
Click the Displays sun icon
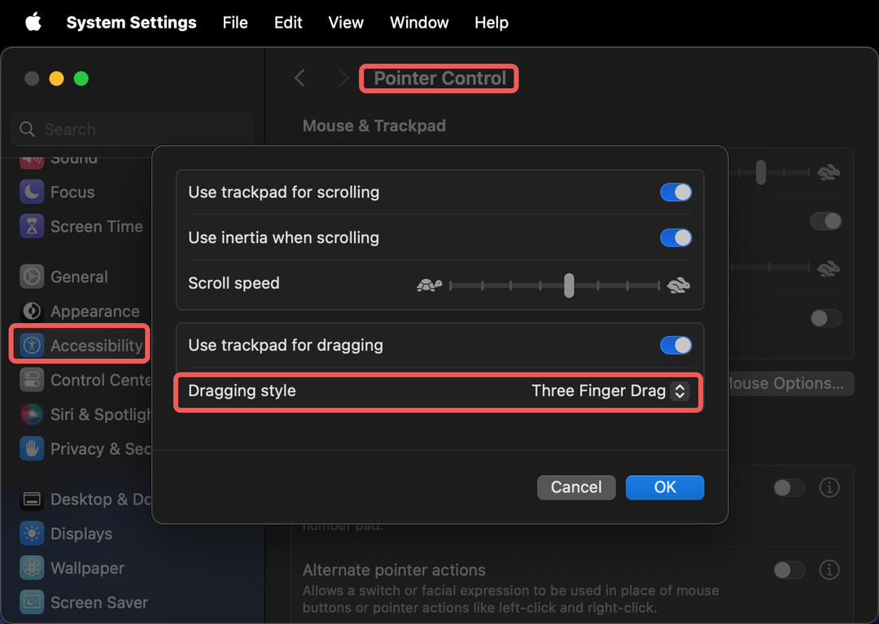[32, 534]
